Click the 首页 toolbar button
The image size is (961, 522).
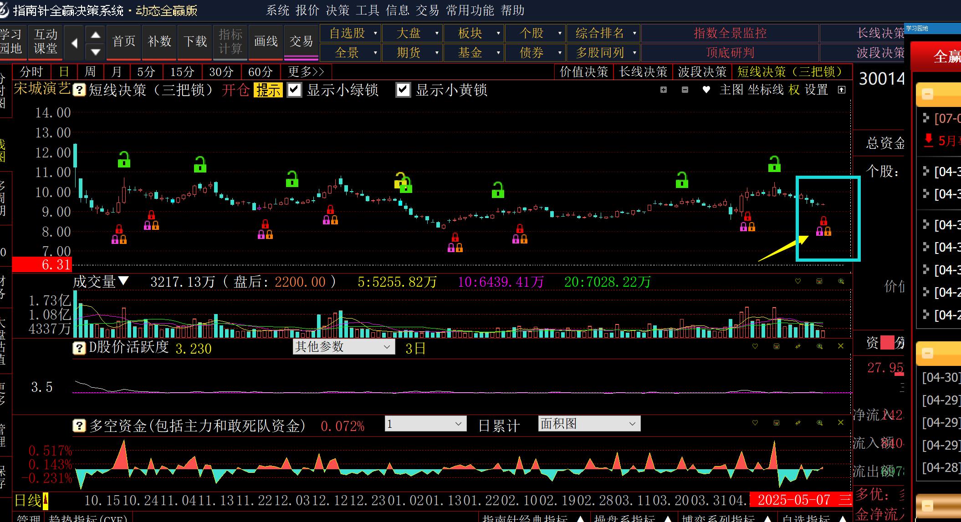pos(124,42)
